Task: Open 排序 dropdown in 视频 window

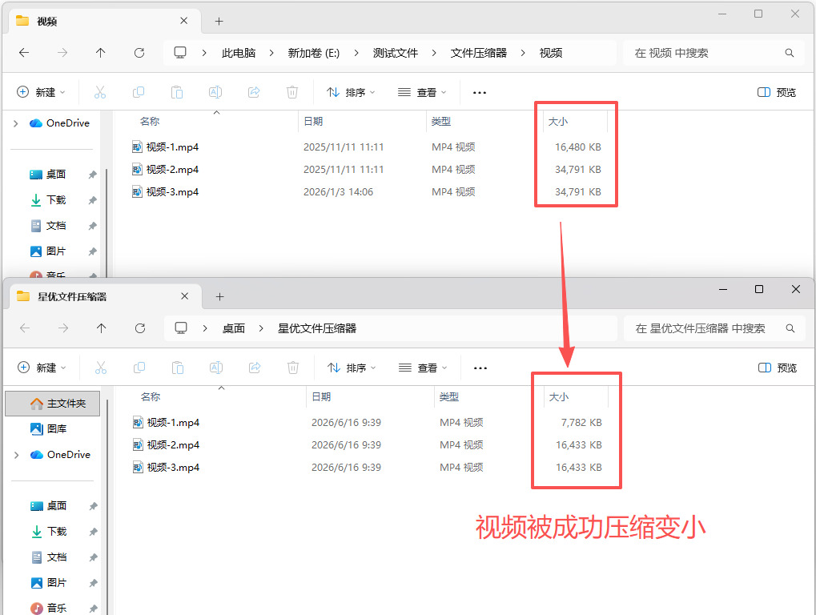Action: click(351, 93)
